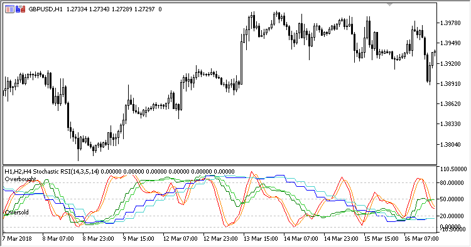Click the 1.38910 price scale value

click(450, 83)
